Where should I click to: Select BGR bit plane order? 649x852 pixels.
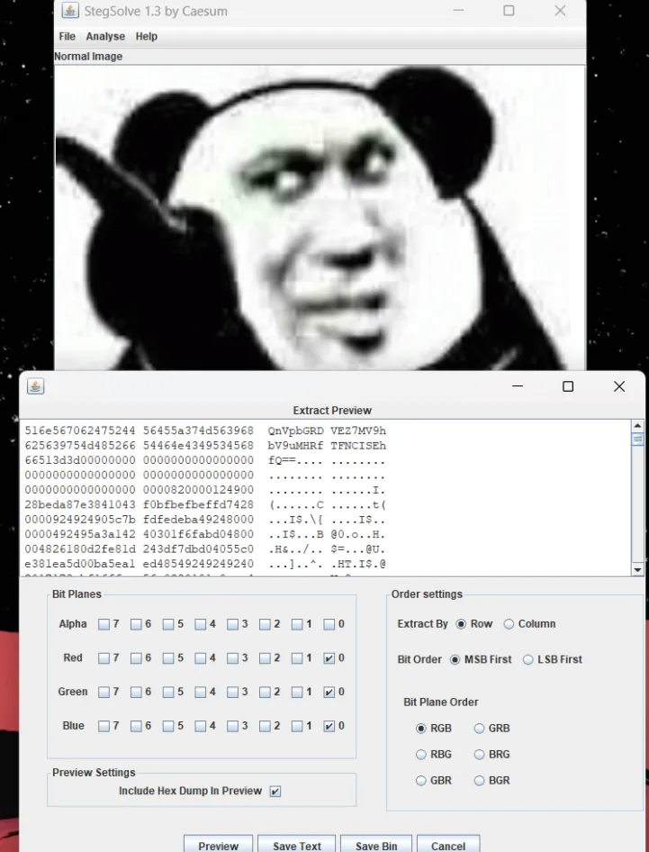pyautogui.click(x=479, y=781)
